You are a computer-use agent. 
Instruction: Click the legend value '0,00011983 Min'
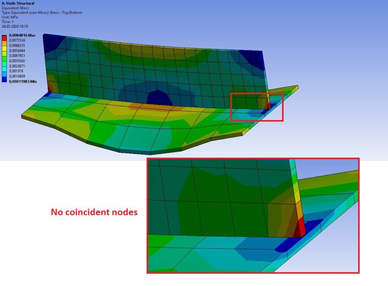(x=23, y=81)
